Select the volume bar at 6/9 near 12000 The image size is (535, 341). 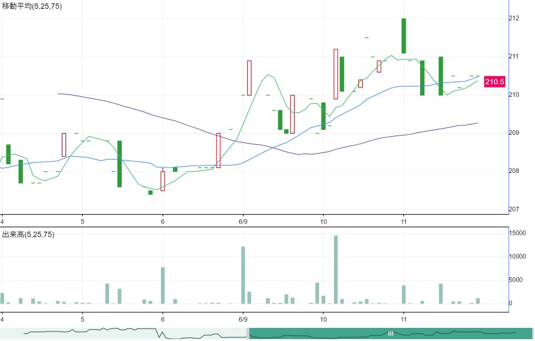click(x=243, y=275)
